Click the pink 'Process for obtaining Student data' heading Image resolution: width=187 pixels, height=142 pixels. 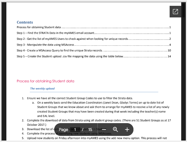(47, 81)
